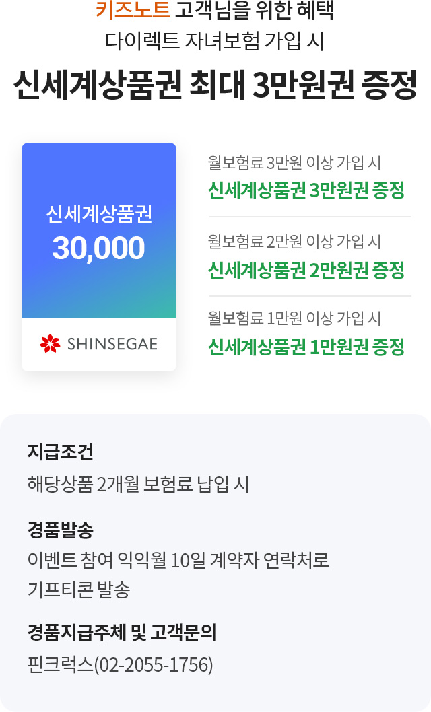Click the 월보험료 3만원 이상 가입 시 line
This screenshot has width=431, height=712.
click(295, 163)
